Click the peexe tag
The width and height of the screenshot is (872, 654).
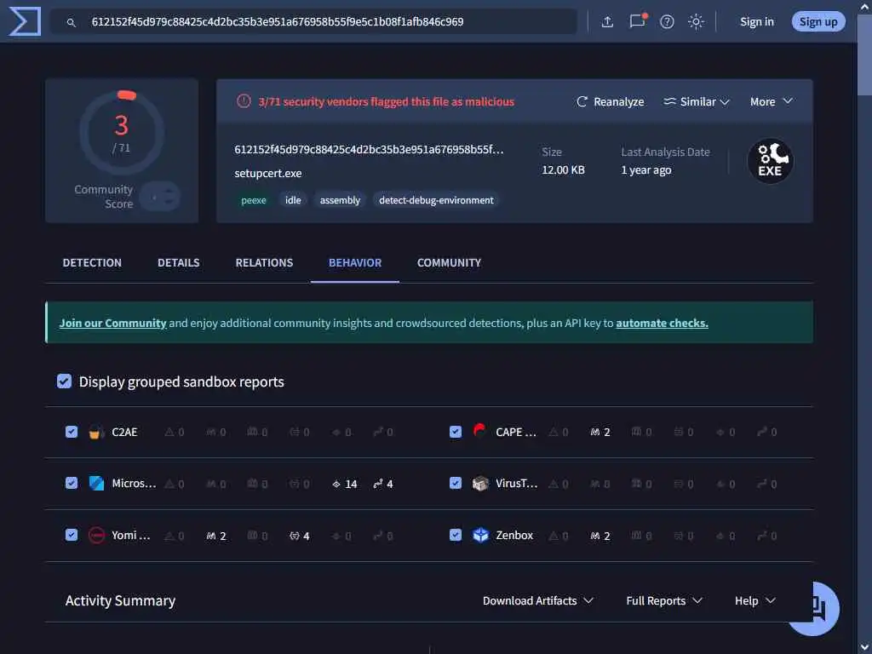click(254, 200)
